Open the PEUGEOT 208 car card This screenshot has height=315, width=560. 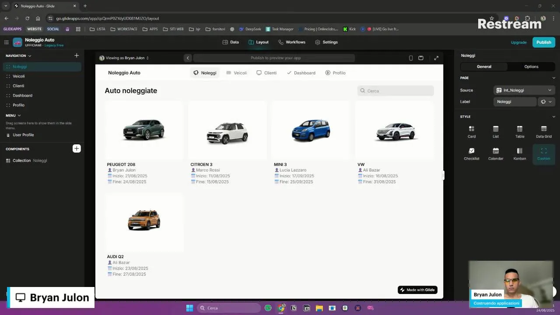(144, 143)
